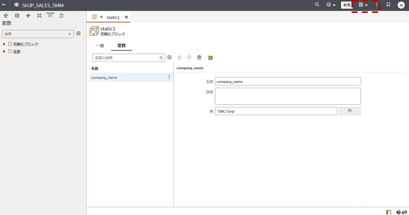
Task: Expand the 変数 folder in tree
Action: tap(4, 52)
